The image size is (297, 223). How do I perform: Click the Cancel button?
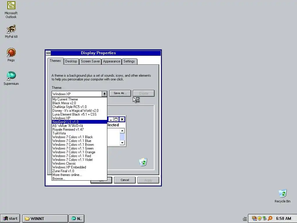(x=125, y=180)
